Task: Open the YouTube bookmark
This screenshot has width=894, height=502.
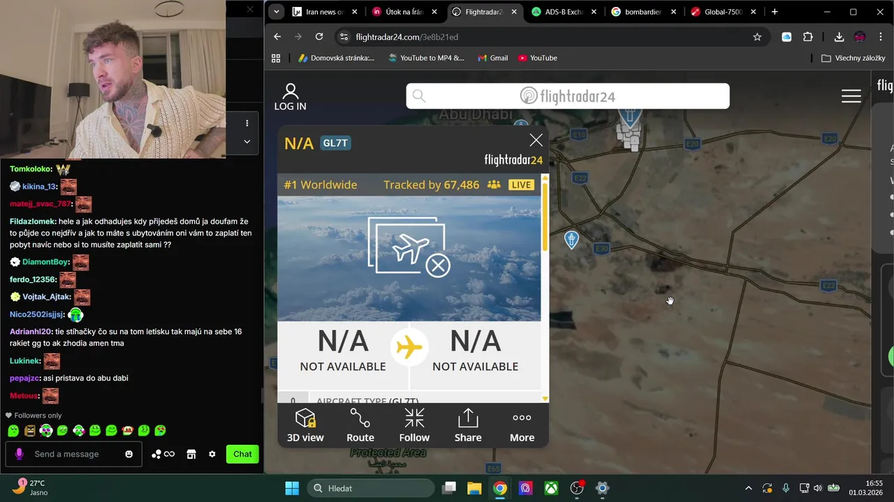Action: (x=537, y=58)
